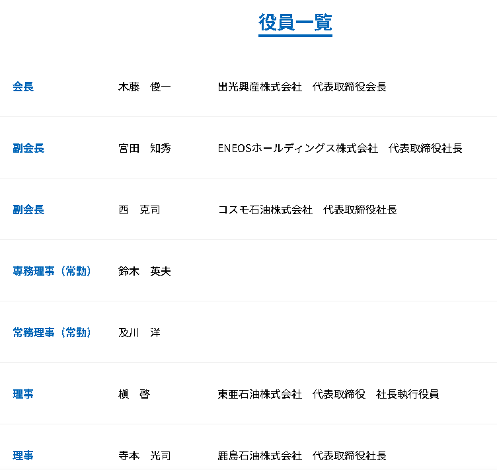Select the 会長 role label
The height and width of the screenshot is (470, 497).
pos(23,87)
